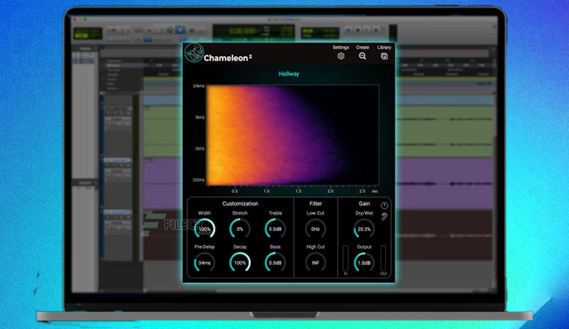Toggle the ear listen icon
This screenshot has height=329, width=569.
(385, 217)
